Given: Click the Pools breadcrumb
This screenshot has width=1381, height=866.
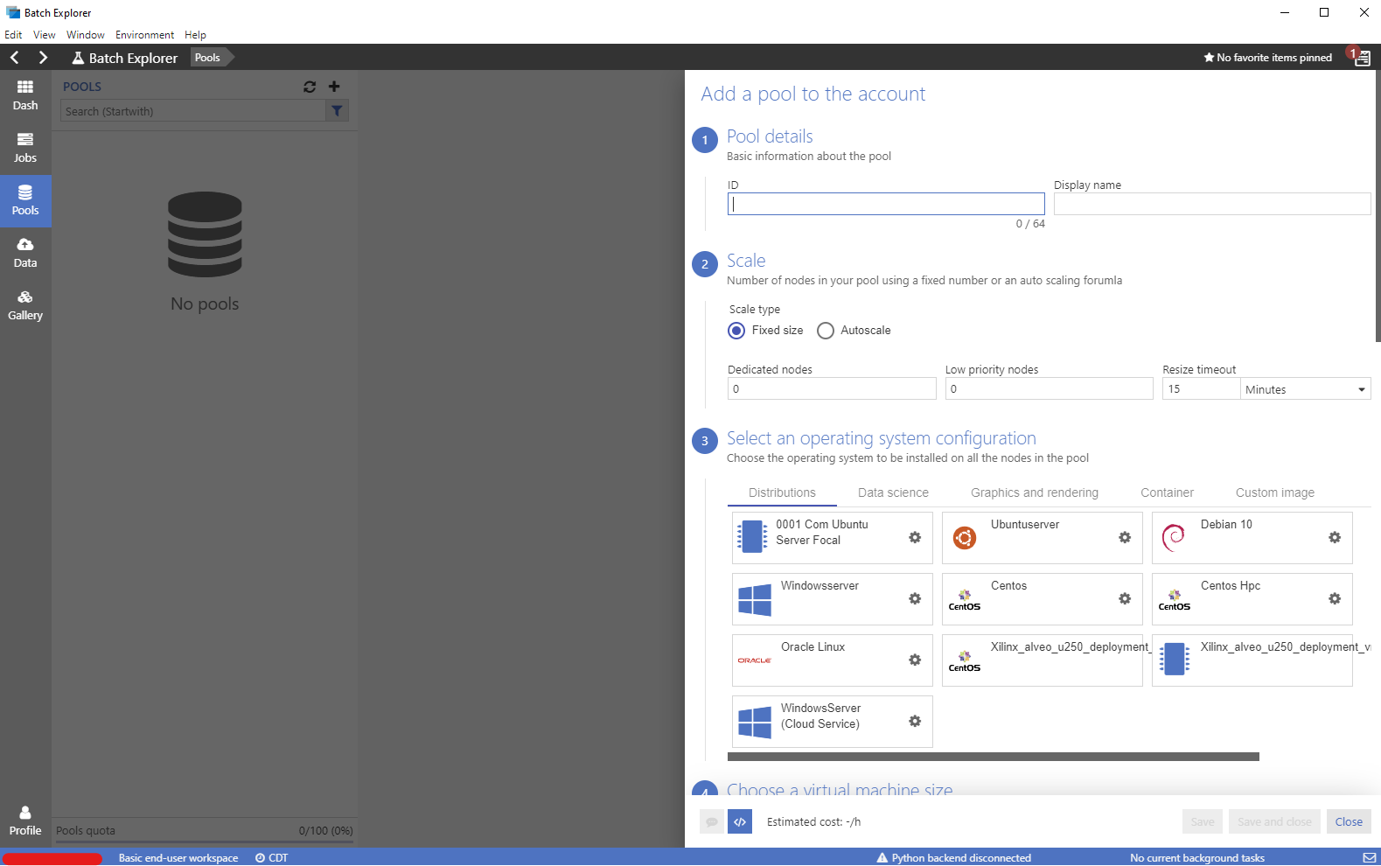Looking at the screenshot, I should [x=208, y=58].
